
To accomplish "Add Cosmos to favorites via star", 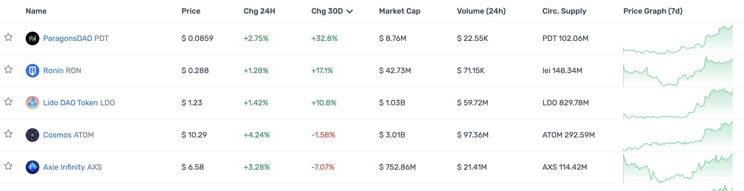I will pos(8,134).
